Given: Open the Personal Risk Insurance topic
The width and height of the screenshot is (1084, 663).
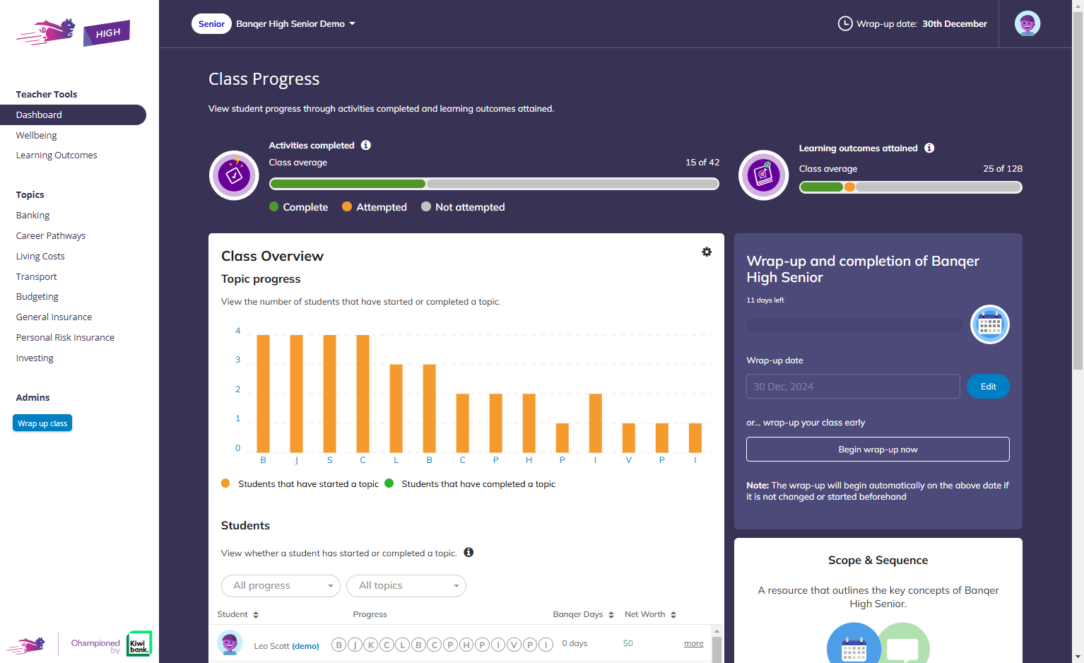Looking at the screenshot, I should pyautogui.click(x=65, y=337).
